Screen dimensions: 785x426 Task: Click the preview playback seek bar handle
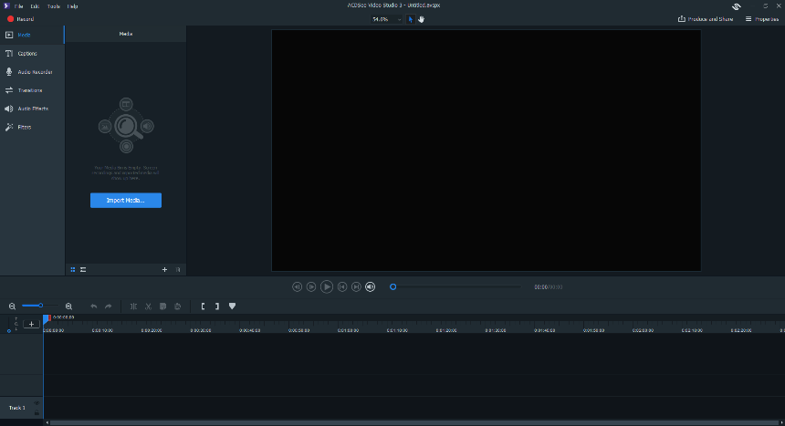(393, 286)
